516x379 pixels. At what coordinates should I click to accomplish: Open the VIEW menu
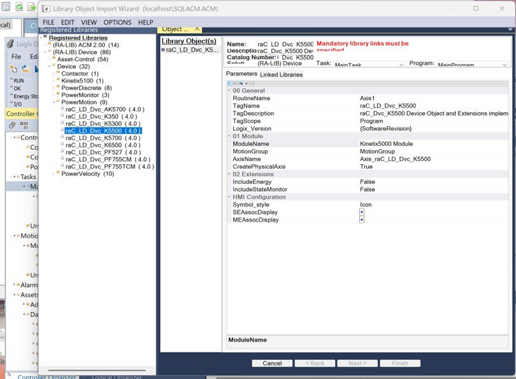coord(89,22)
